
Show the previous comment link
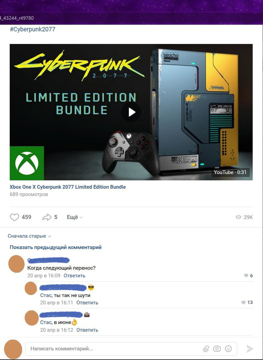point(56,247)
